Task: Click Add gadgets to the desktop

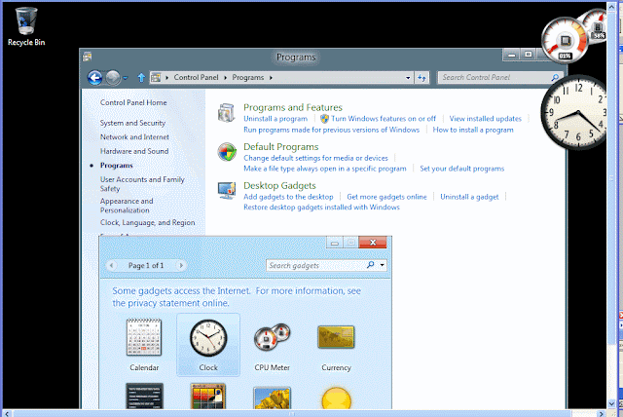Action: point(288,197)
